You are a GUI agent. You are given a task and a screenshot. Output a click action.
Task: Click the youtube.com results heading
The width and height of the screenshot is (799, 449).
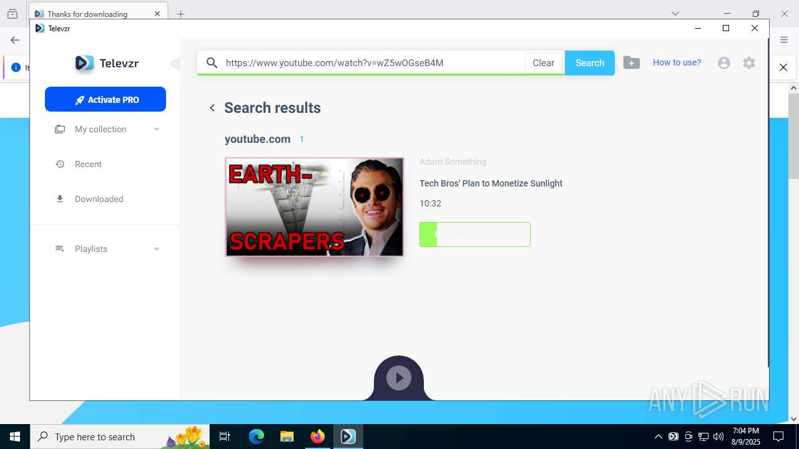[257, 139]
